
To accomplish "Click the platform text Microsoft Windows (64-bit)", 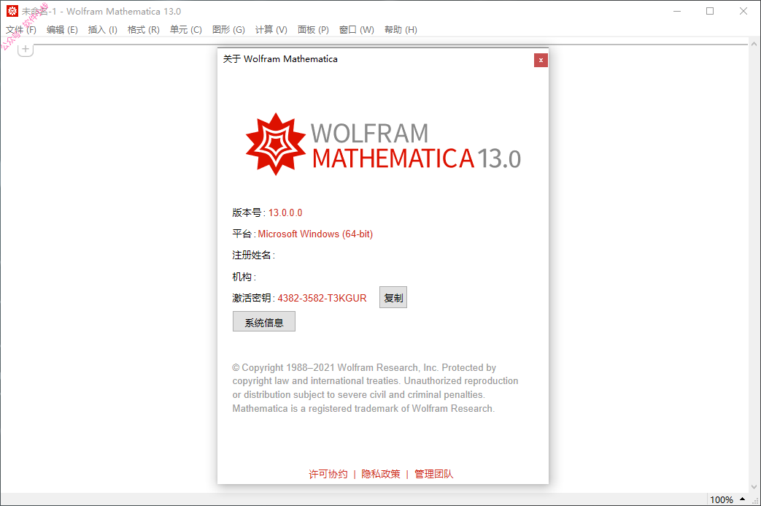I will pyautogui.click(x=315, y=234).
